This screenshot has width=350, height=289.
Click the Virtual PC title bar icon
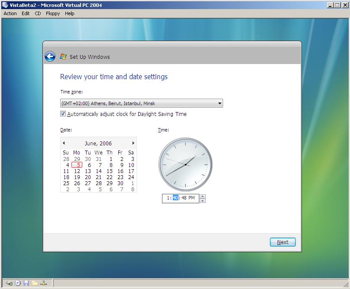coord(5,5)
